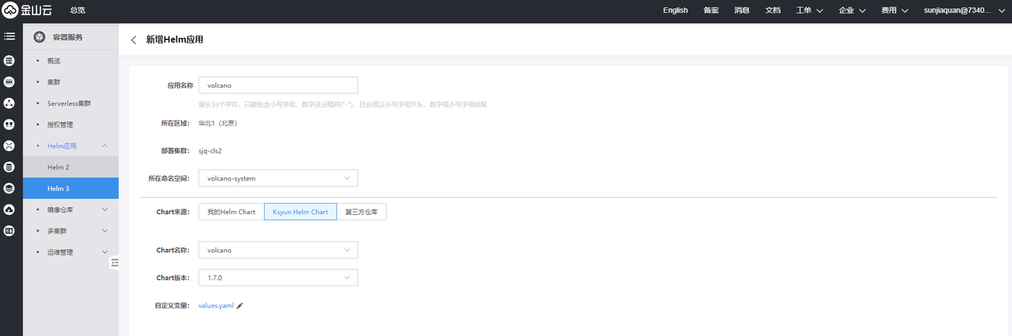The height and width of the screenshot is (336, 1012).
Task: Click 总览 in the top bar
Action: [x=77, y=10]
